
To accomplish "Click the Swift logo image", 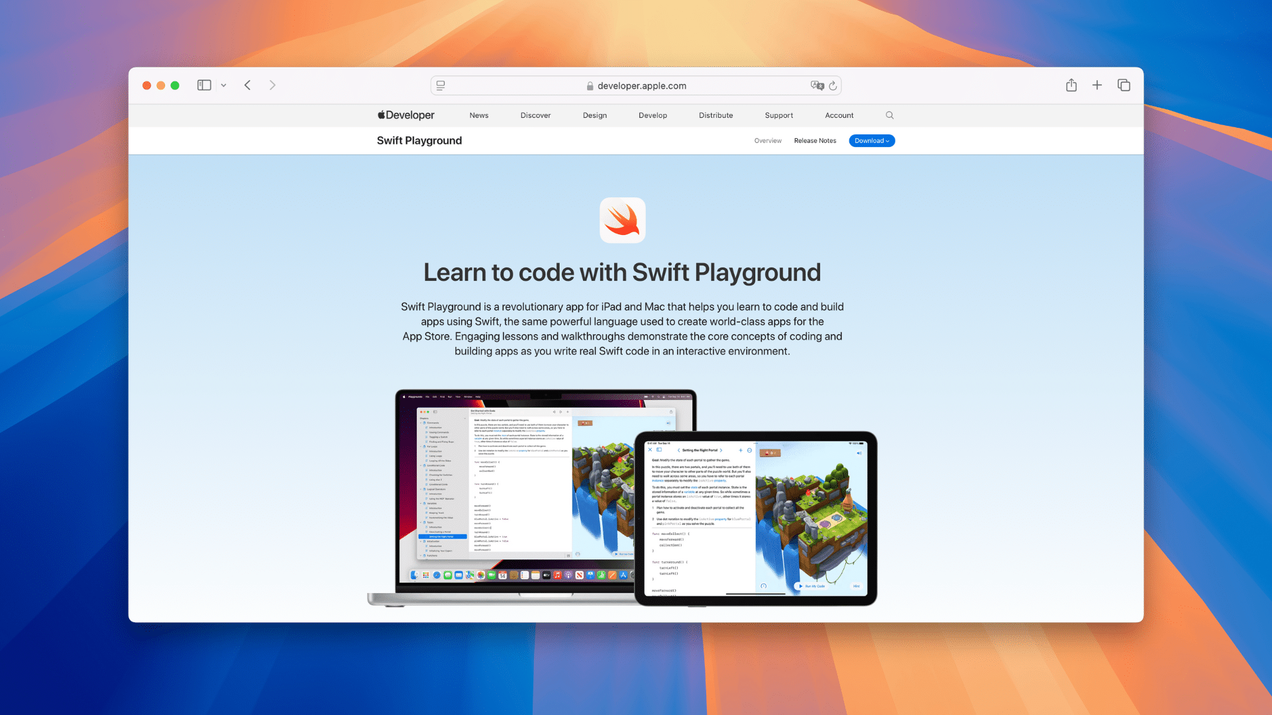I will [x=622, y=220].
